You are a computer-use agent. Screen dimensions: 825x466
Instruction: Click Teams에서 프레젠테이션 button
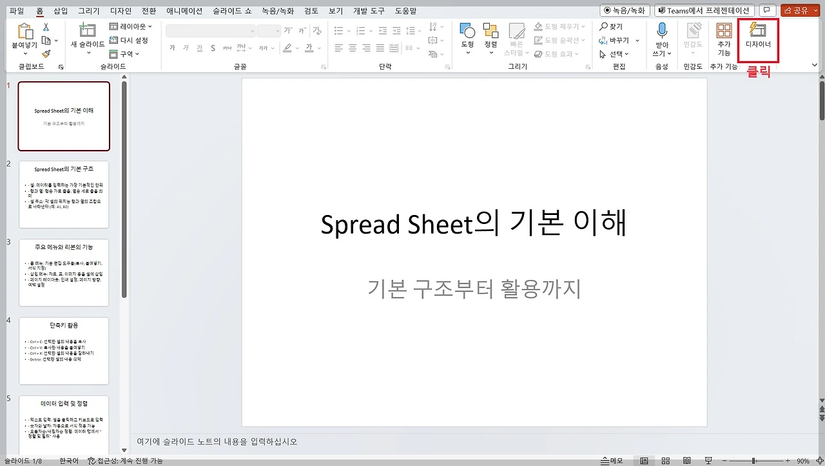point(704,10)
